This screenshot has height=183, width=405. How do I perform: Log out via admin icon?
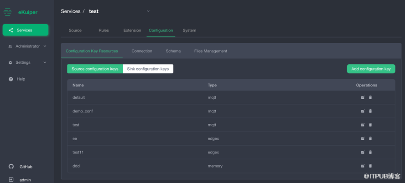point(11,180)
